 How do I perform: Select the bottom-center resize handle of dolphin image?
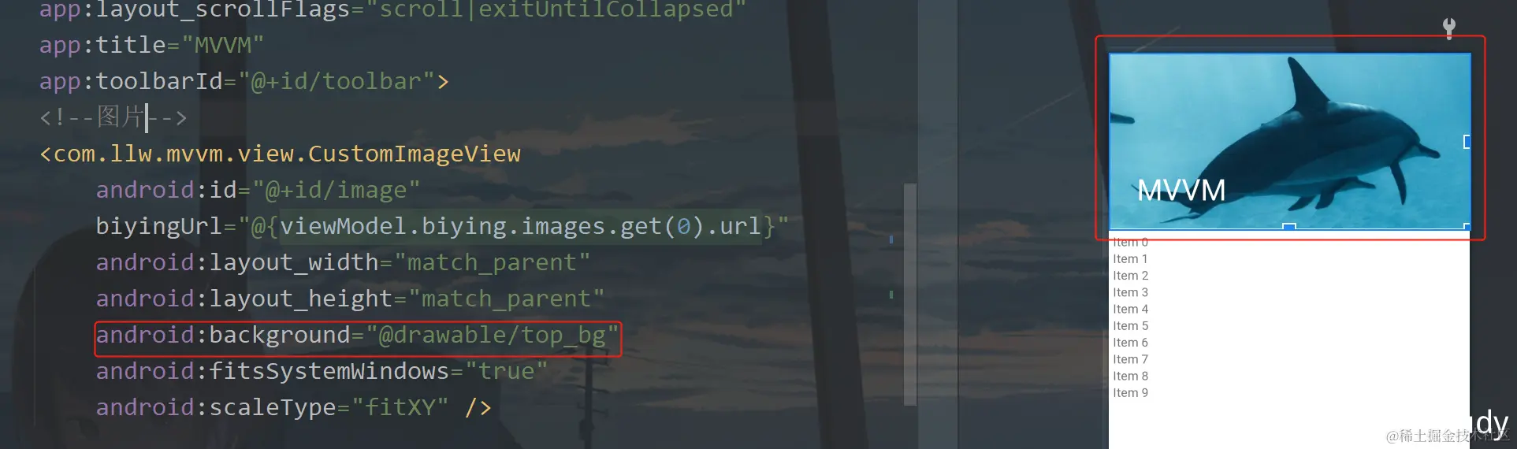[x=1289, y=227]
